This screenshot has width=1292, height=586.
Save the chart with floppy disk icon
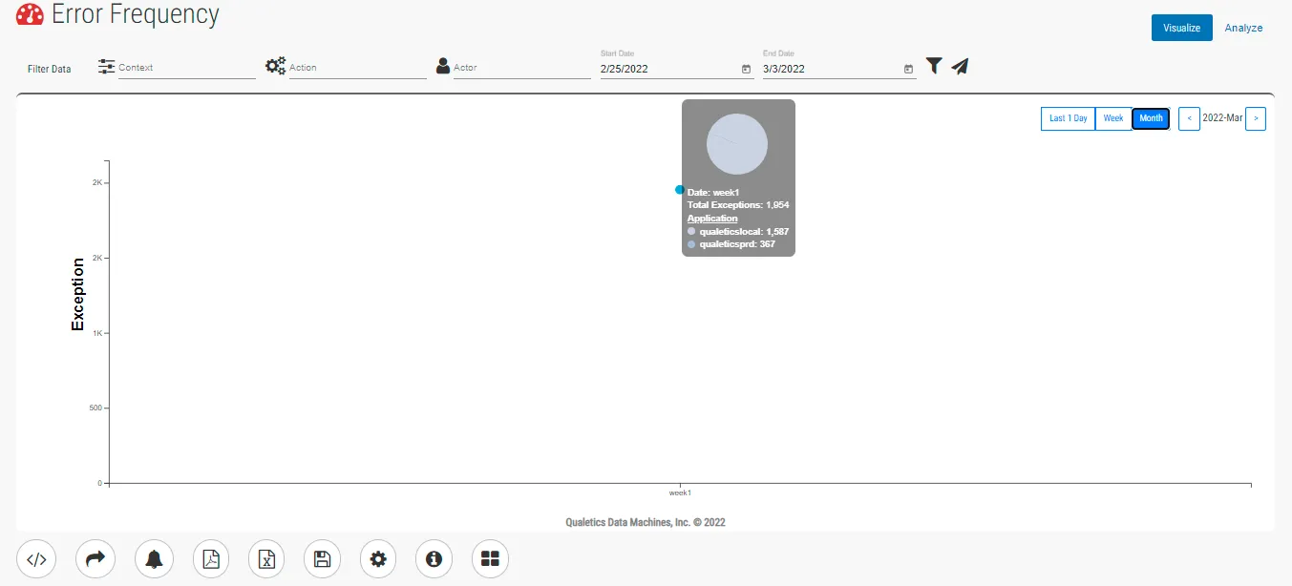323,559
